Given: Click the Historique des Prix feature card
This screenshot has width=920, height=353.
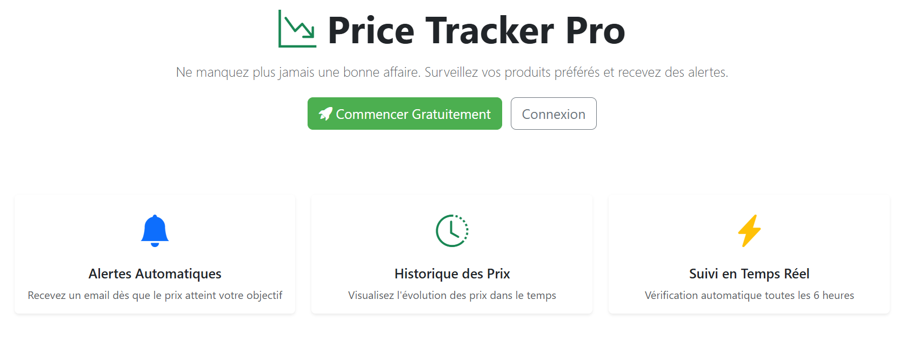Looking at the screenshot, I should pos(452,254).
